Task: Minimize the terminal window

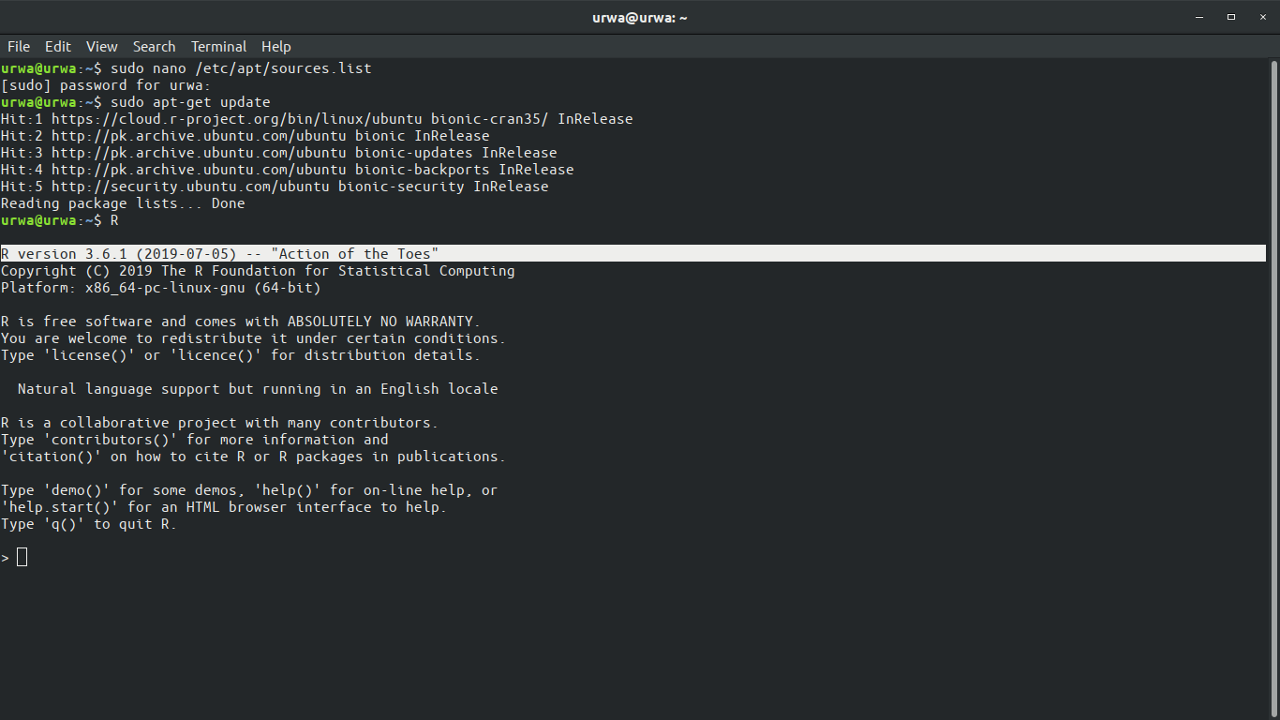Action: (1200, 17)
